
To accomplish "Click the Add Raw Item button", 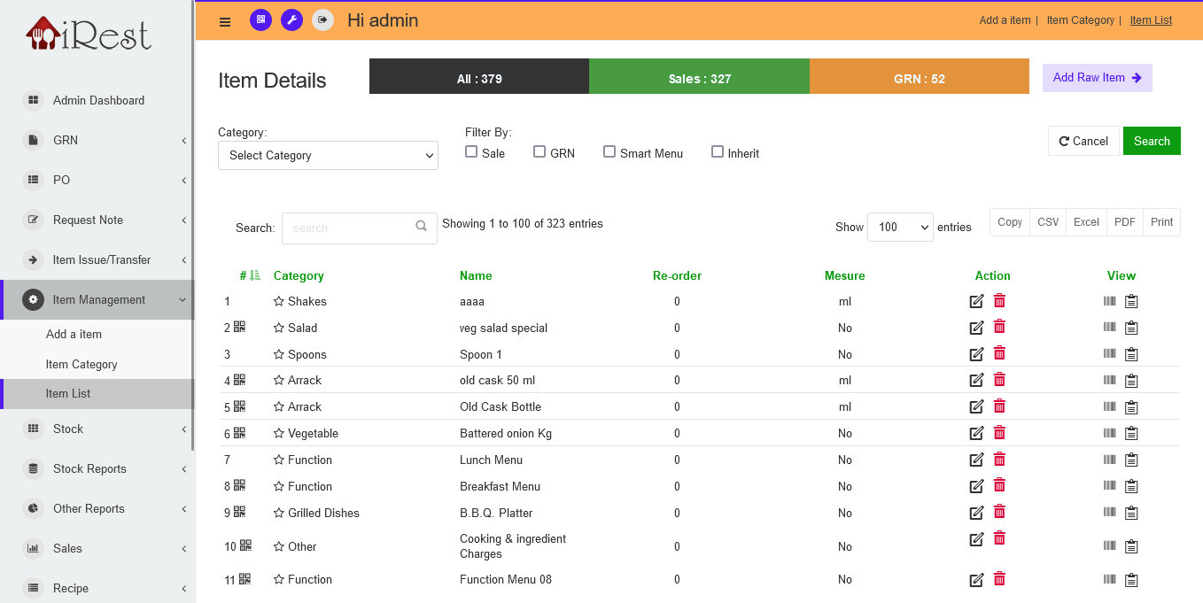I will 1097,78.
